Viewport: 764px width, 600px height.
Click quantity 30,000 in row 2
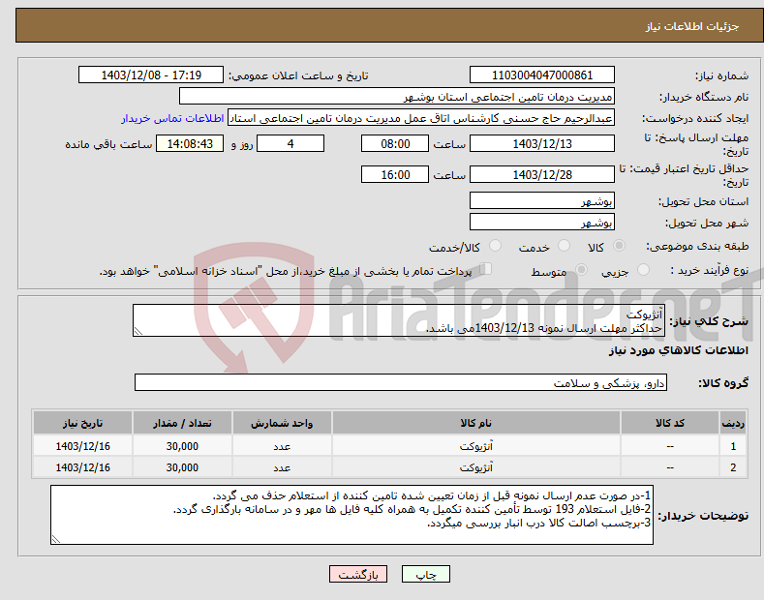coord(182,467)
